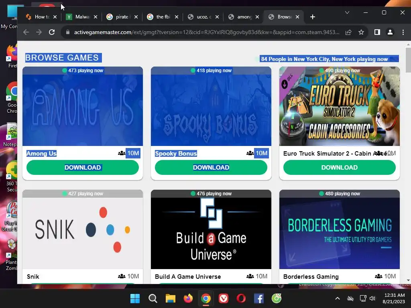411x308 pixels.
Task: Click the network tray icon
Action: coord(363,298)
